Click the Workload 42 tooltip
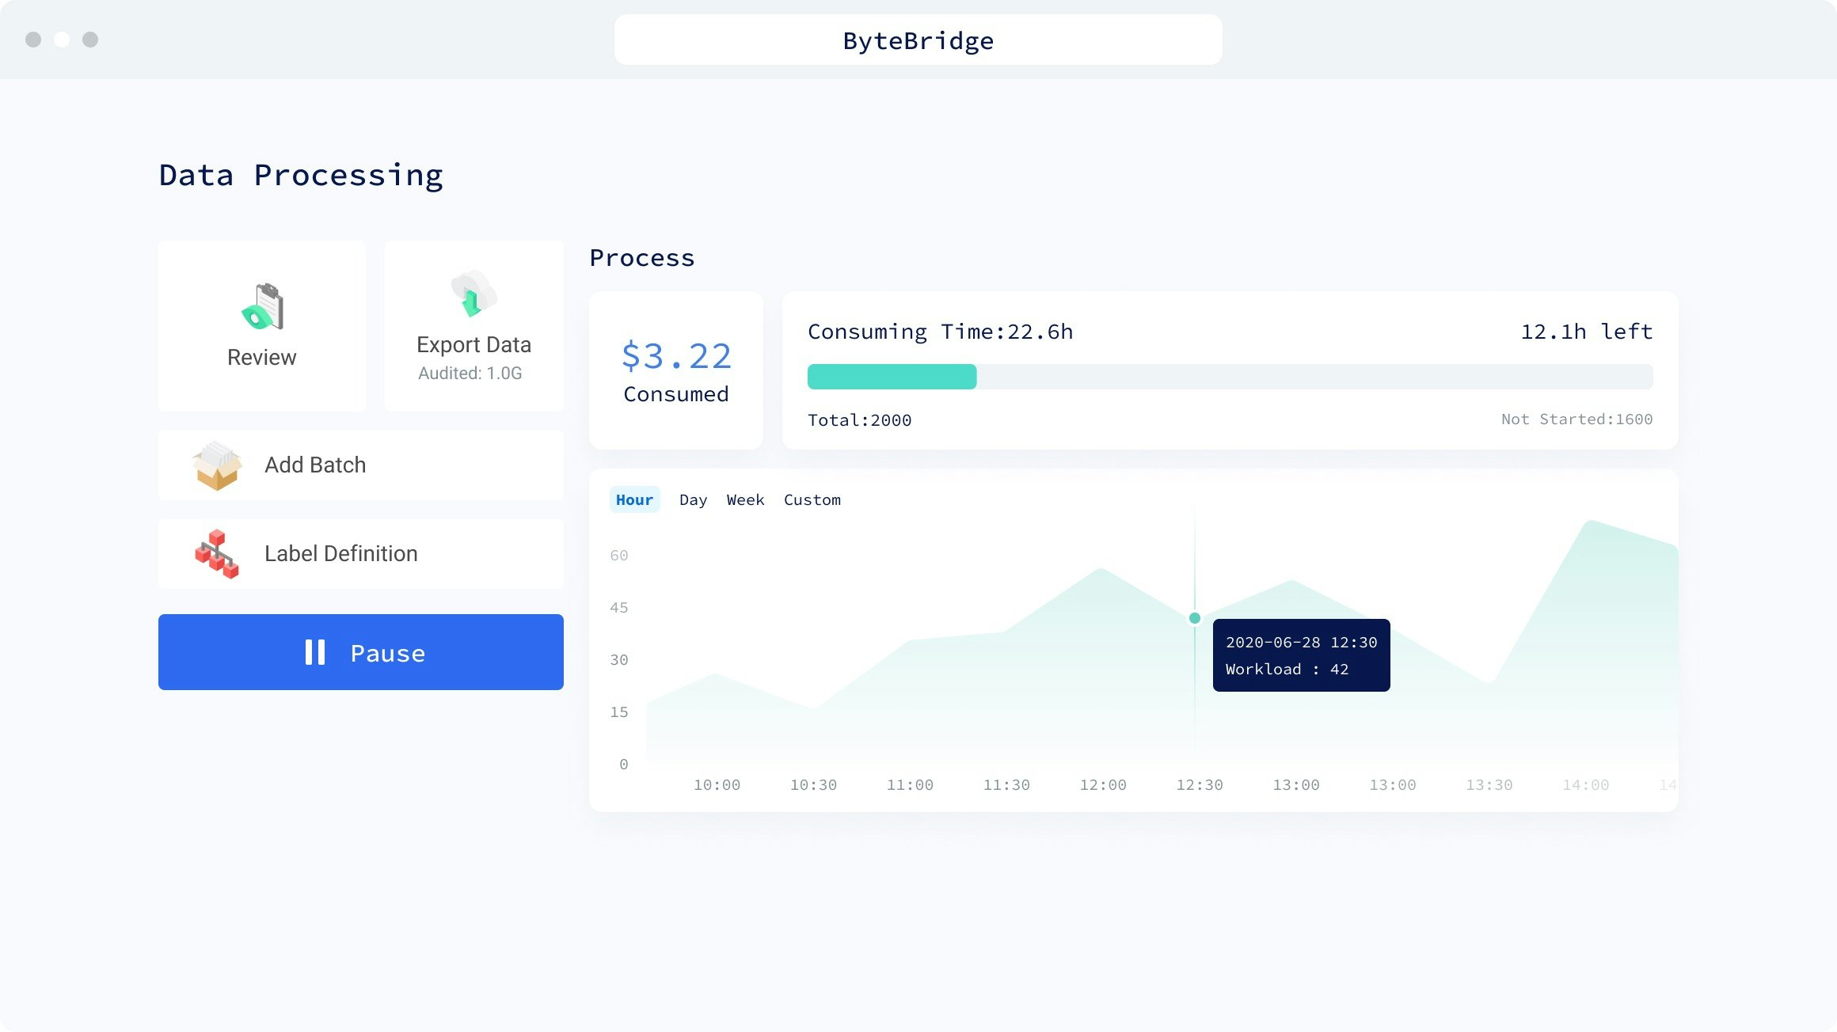Viewport: 1837px width, 1032px height. pyautogui.click(x=1301, y=655)
